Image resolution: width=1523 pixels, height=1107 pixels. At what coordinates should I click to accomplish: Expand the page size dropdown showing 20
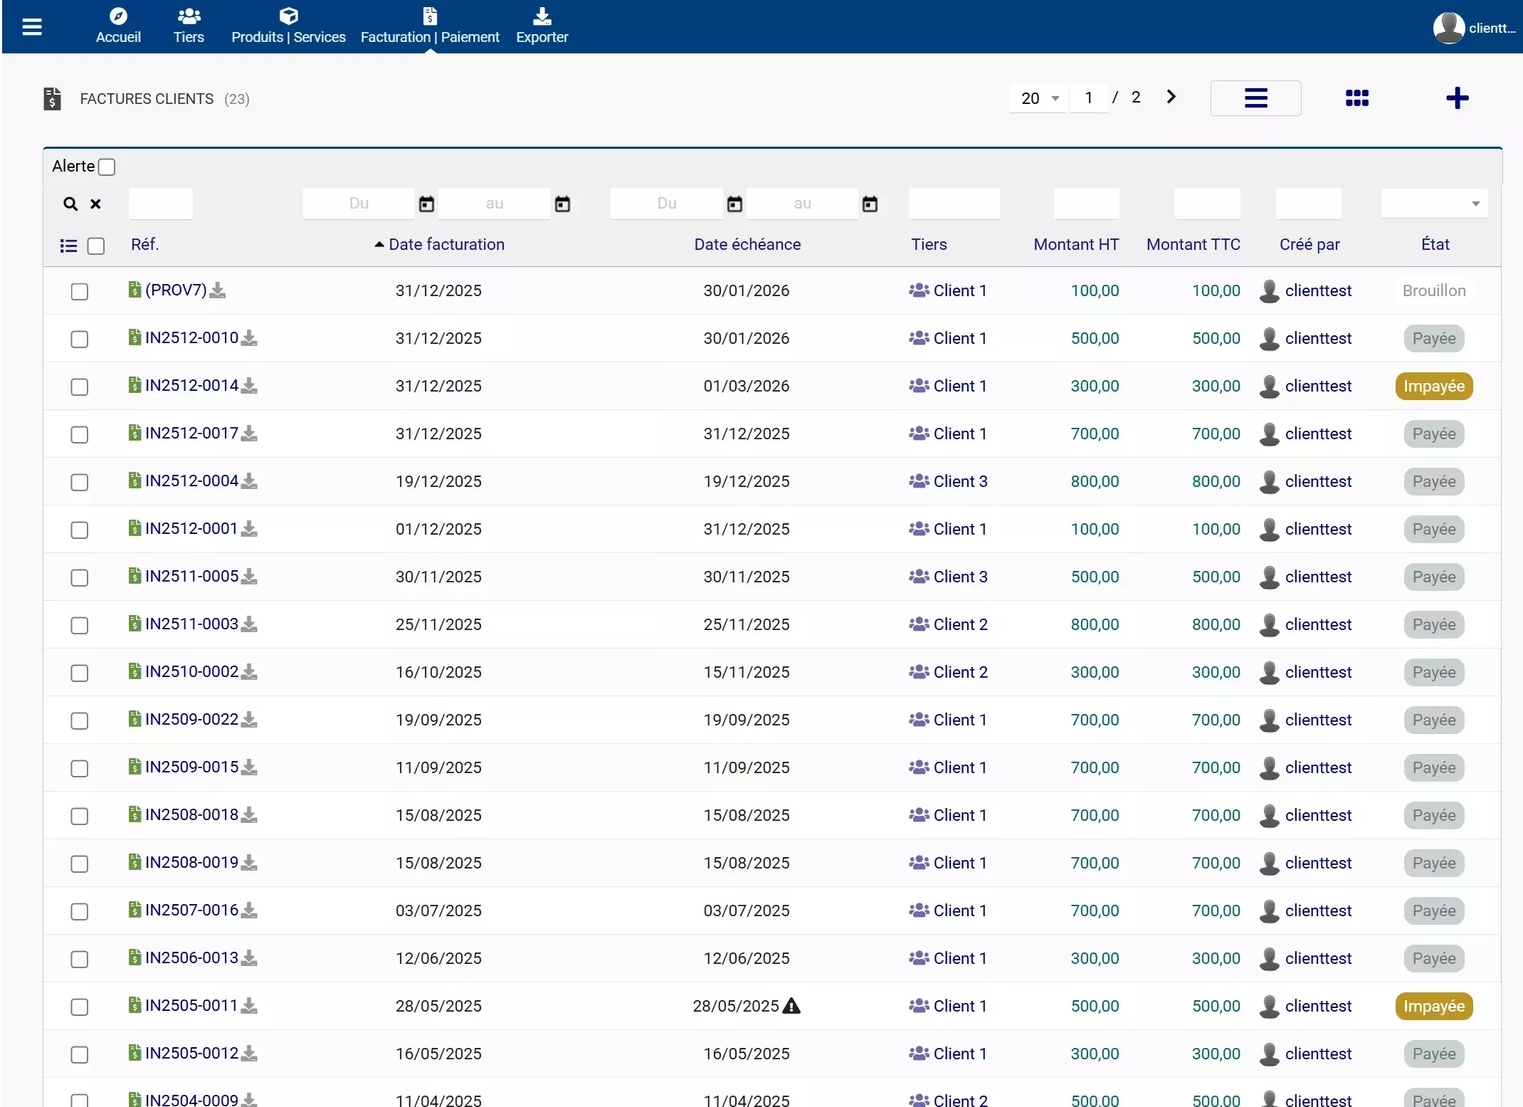tap(1039, 98)
